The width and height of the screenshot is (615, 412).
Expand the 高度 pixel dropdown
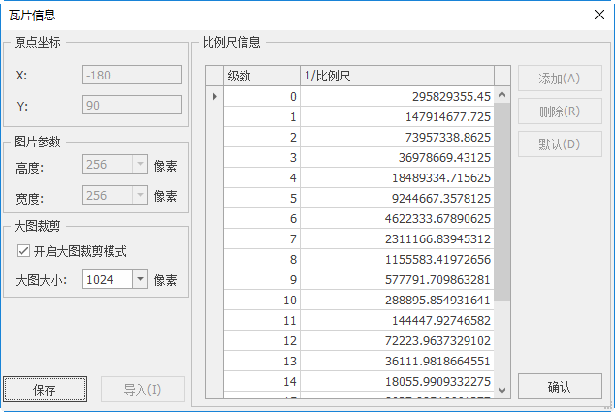tap(139, 165)
